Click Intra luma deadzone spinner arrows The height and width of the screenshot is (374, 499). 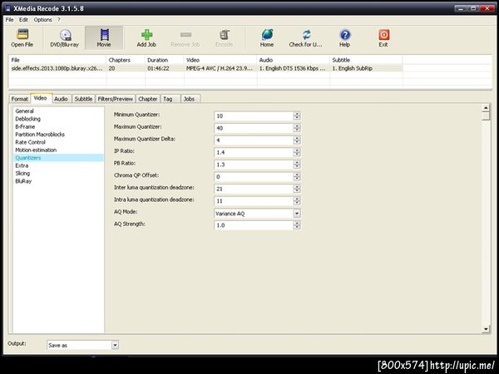pyautogui.click(x=297, y=201)
